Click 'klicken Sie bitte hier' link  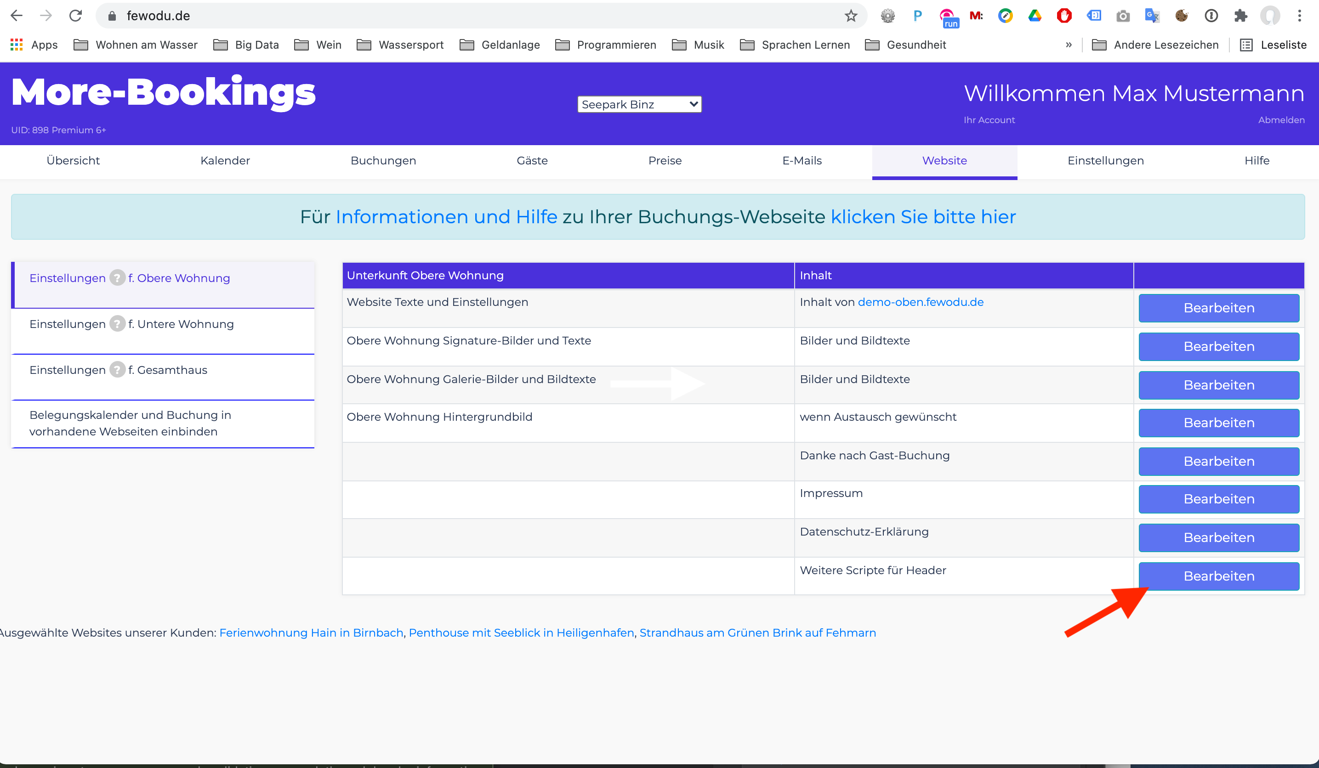[x=923, y=217]
